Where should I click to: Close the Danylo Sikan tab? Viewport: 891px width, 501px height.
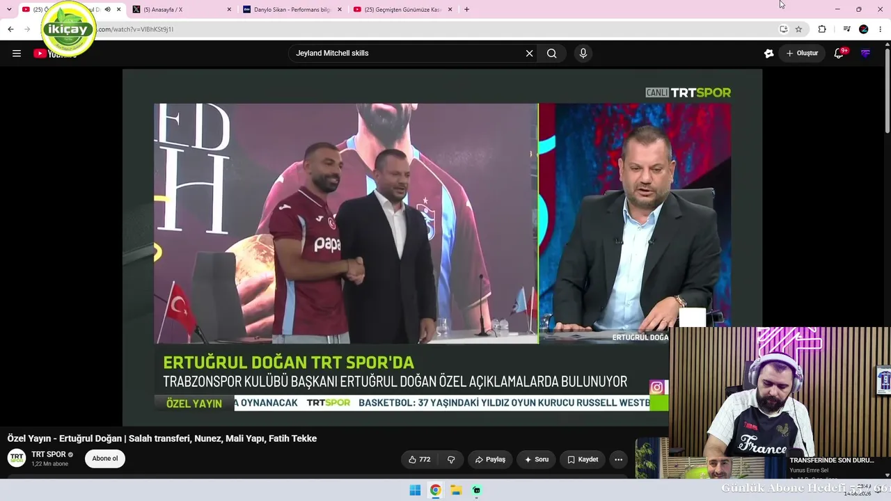tap(340, 10)
